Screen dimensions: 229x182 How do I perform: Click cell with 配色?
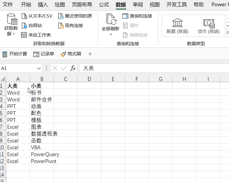[x=42, y=113]
